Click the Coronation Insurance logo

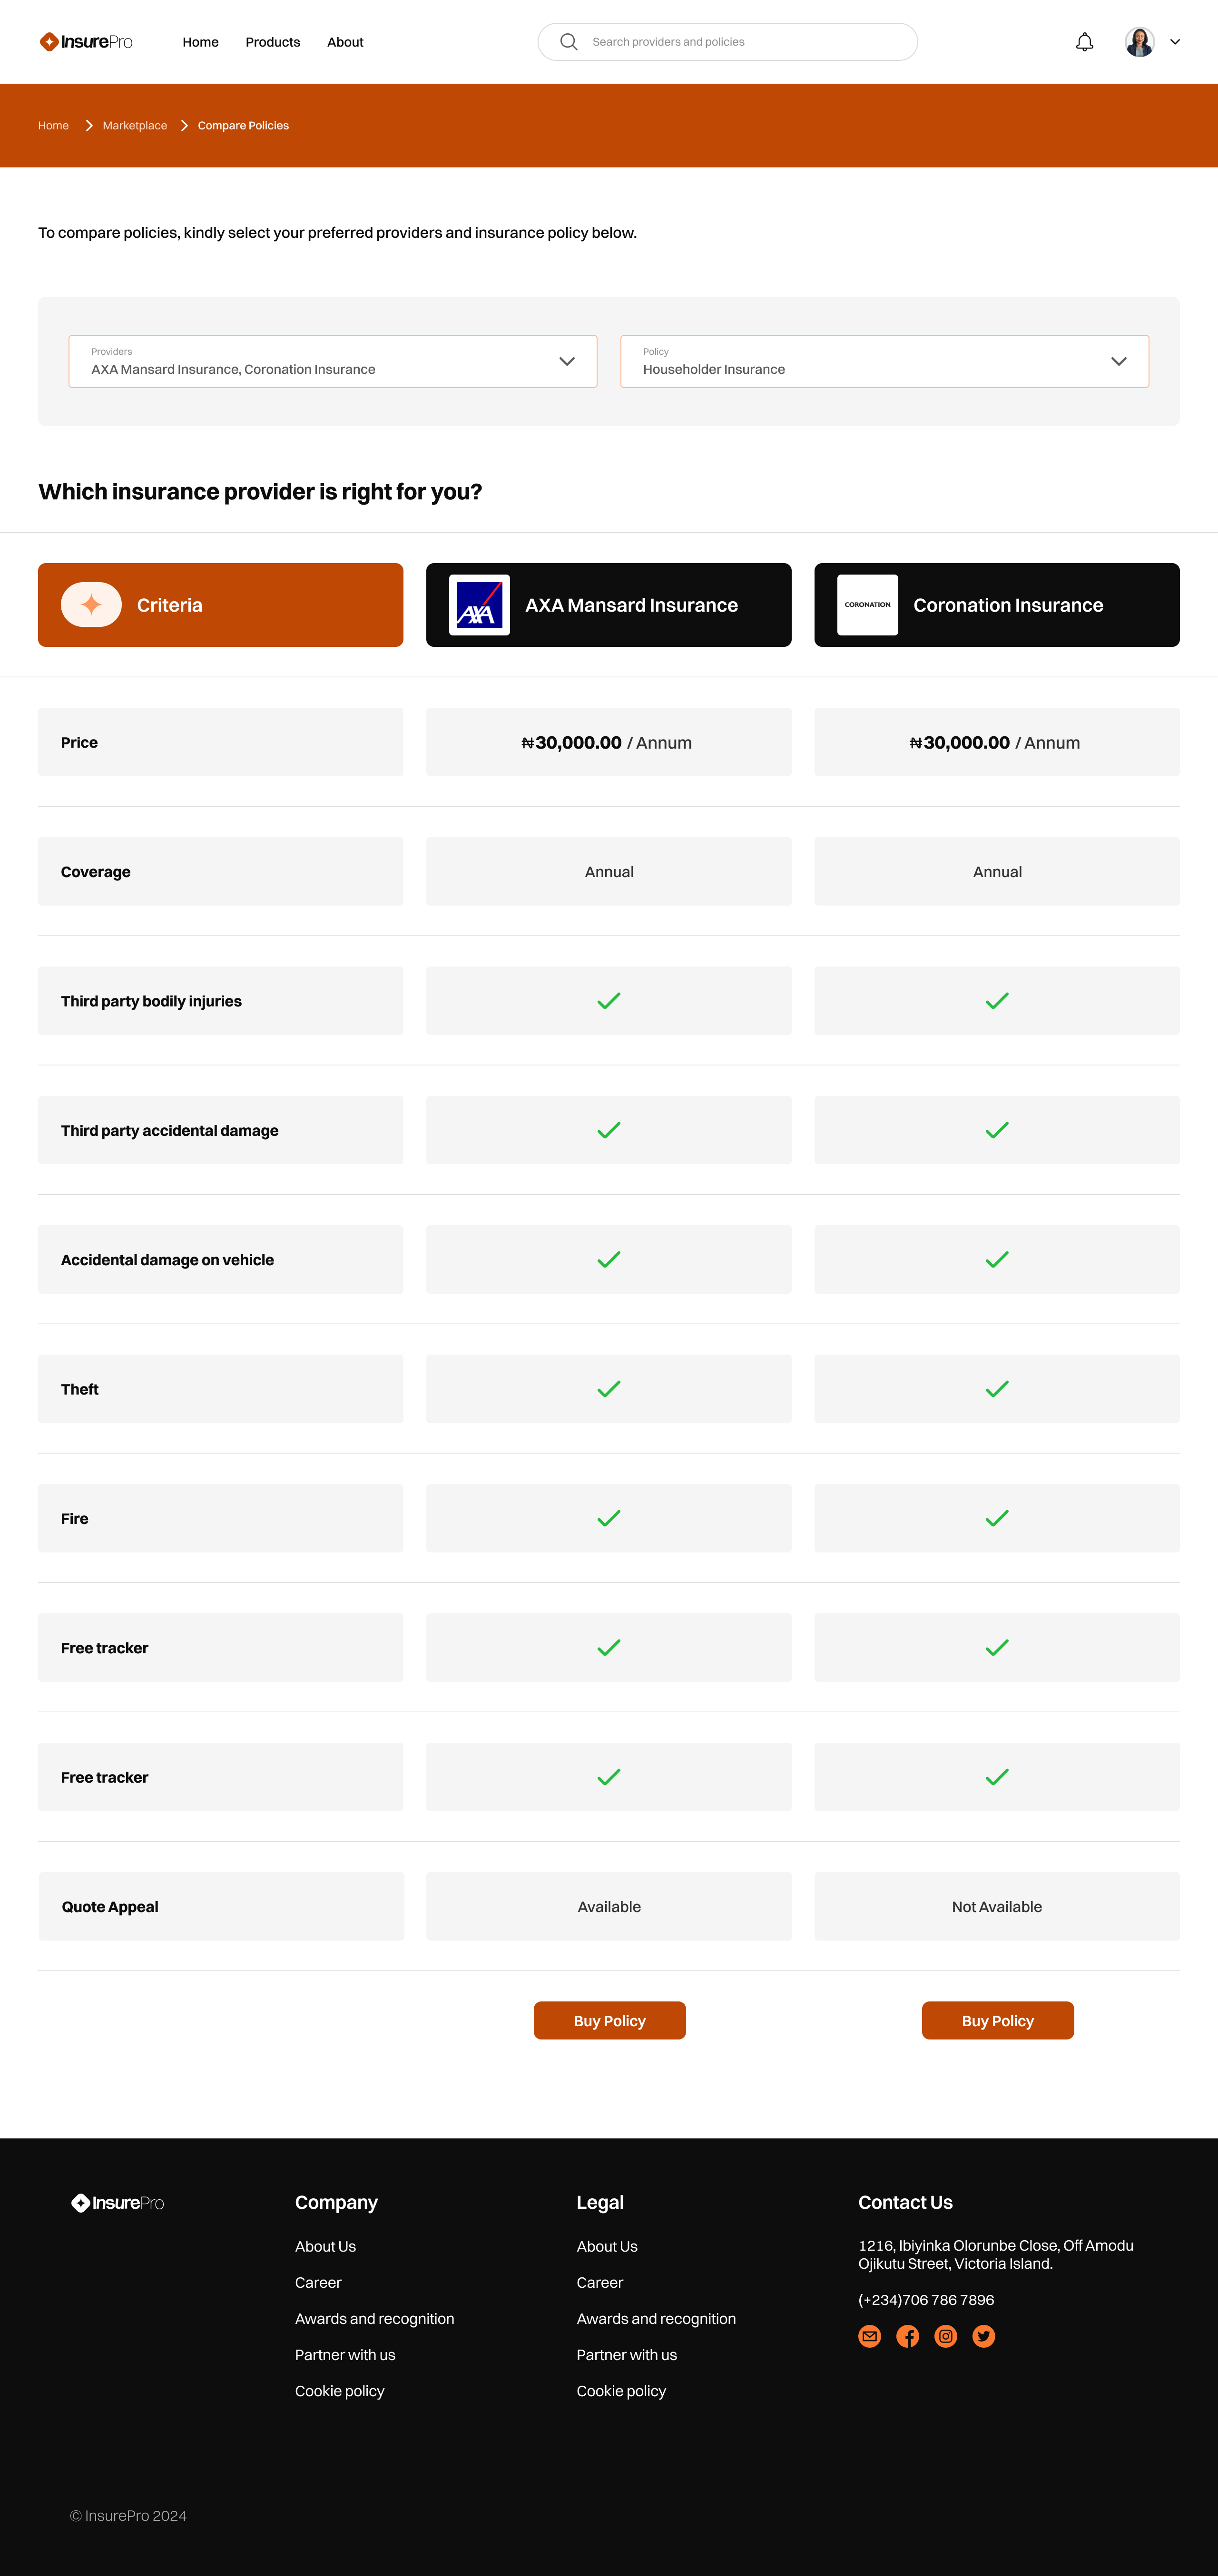(867, 605)
